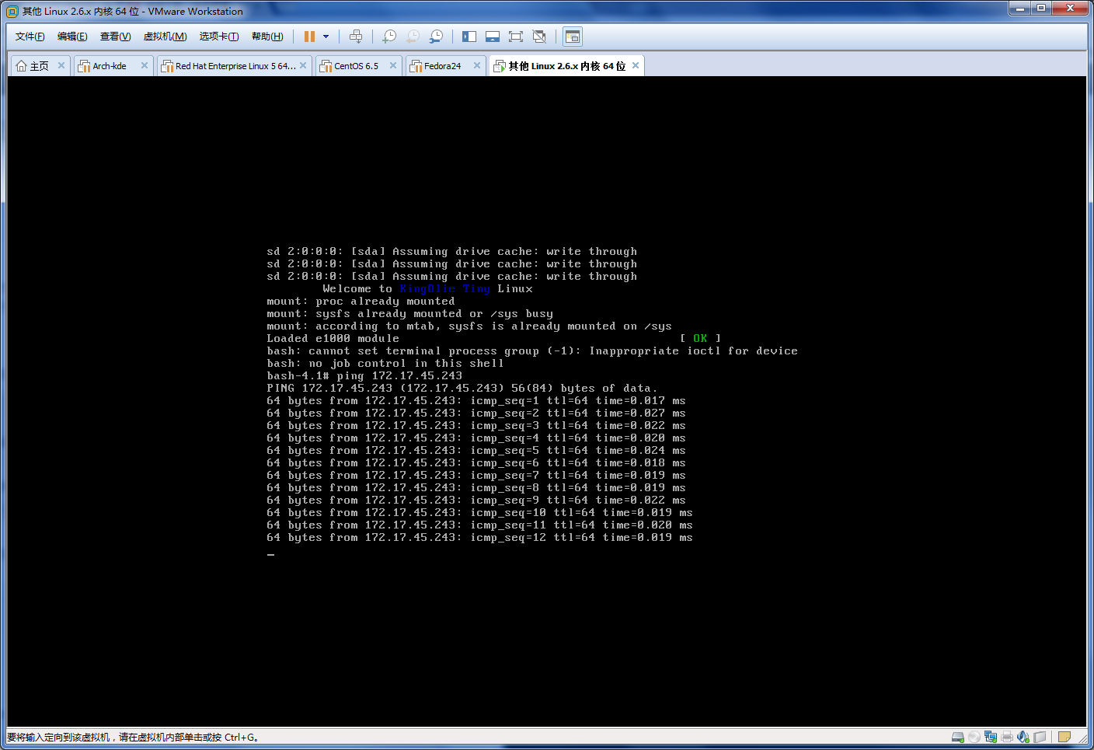The width and height of the screenshot is (1094, 750).
Task: Enter full screen mode icon
Action: pyautogui.click(x=516, y=37)
